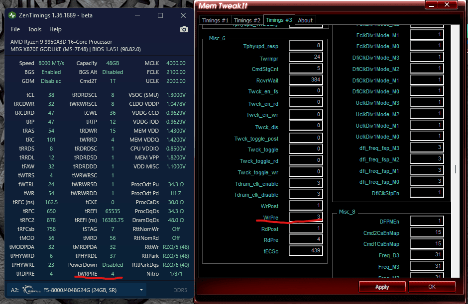The image size is (468, 304).
Task: Click the VSOC (SMU) value 1.3000V
Action: point(176,95)
